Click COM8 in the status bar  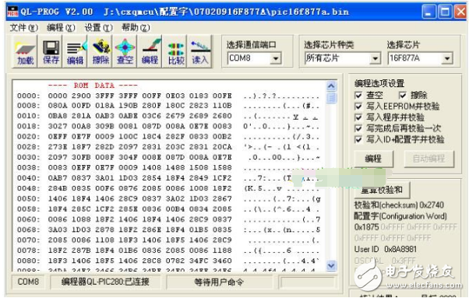(x=28, y=282)
